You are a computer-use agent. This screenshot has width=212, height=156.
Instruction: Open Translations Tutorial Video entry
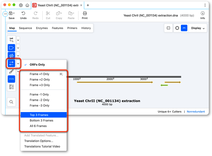(43, 146)
